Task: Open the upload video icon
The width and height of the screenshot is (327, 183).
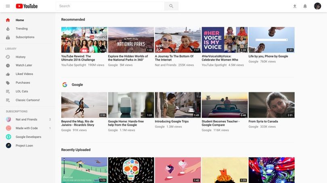Action: pos(295,6)
